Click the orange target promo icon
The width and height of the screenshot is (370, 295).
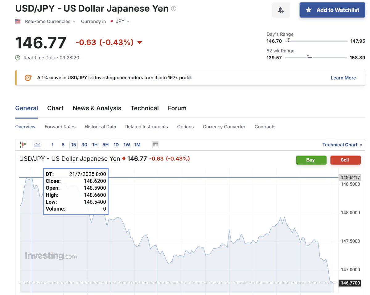(x=28, y=78)
